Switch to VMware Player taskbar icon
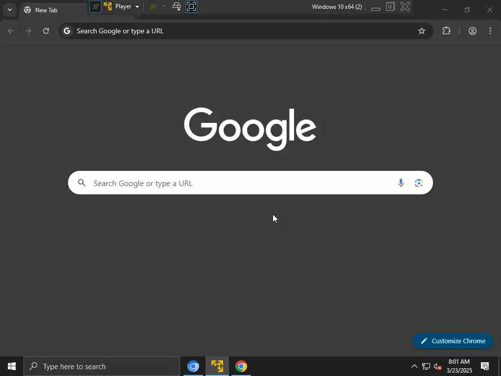This screenshot has height=376, width=501. pos(217,366)
